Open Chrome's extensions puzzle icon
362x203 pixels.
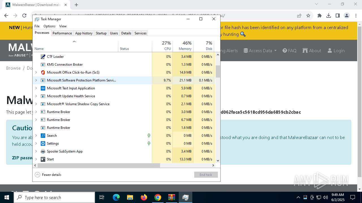[320, 16]
